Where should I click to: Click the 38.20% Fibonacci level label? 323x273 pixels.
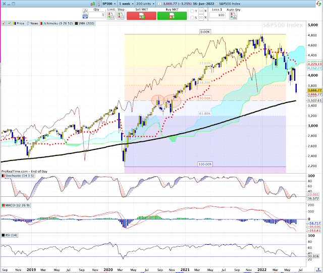click(x=205, y=83)
